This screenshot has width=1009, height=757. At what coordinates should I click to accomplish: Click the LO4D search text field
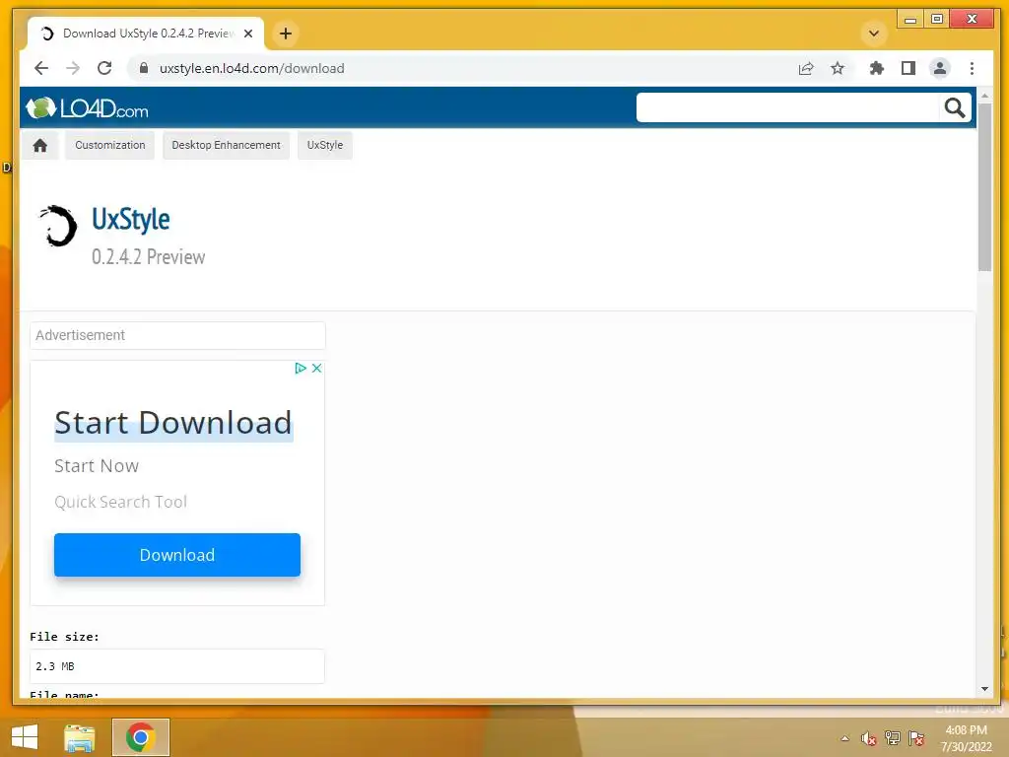click(787, 107)
